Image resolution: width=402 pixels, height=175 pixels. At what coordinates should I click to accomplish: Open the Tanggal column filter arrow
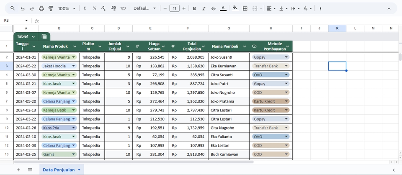34,46
